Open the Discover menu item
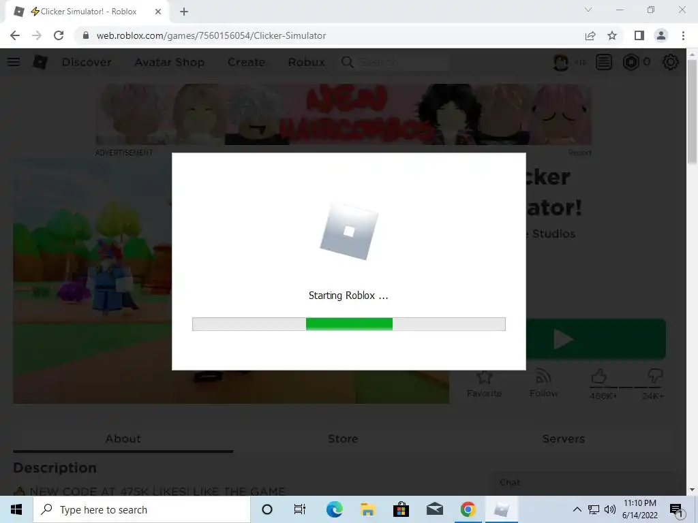This screenshot has width=698, height=523. coord(87,62)
